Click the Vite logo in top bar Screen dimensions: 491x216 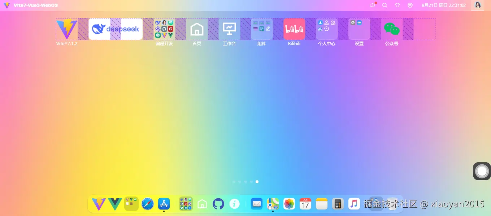(7, 5)
